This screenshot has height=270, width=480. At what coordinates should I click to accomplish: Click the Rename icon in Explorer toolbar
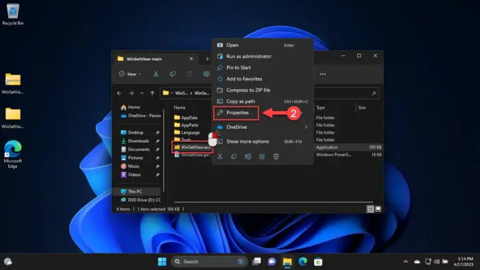coord(206,74)
